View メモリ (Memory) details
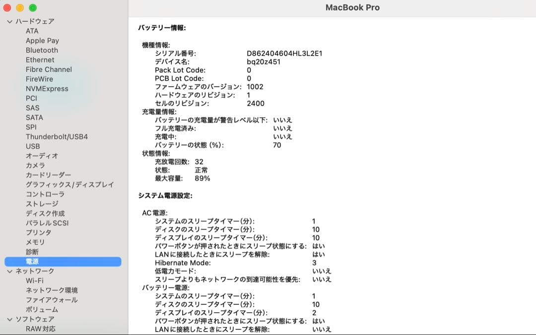This screenshot has width=536, height=335. 35,242
